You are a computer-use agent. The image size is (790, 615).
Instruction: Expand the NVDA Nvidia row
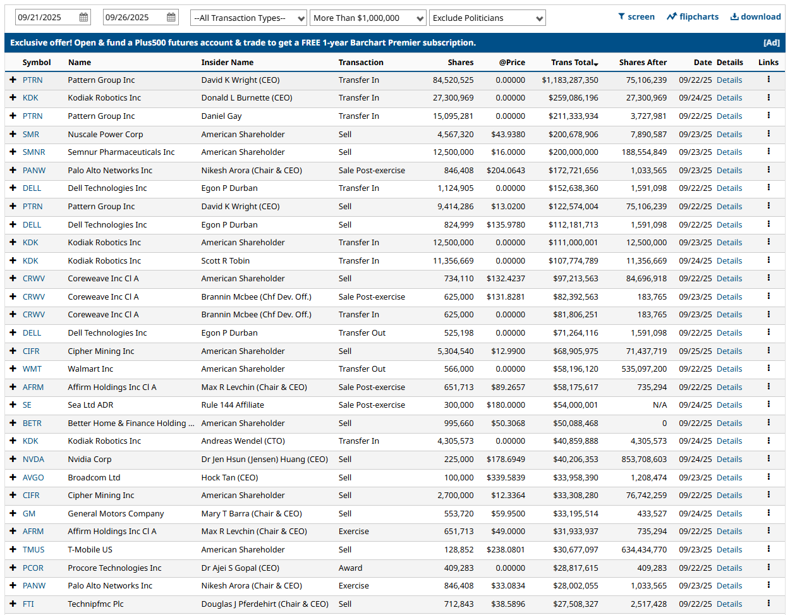pos(13,459)
